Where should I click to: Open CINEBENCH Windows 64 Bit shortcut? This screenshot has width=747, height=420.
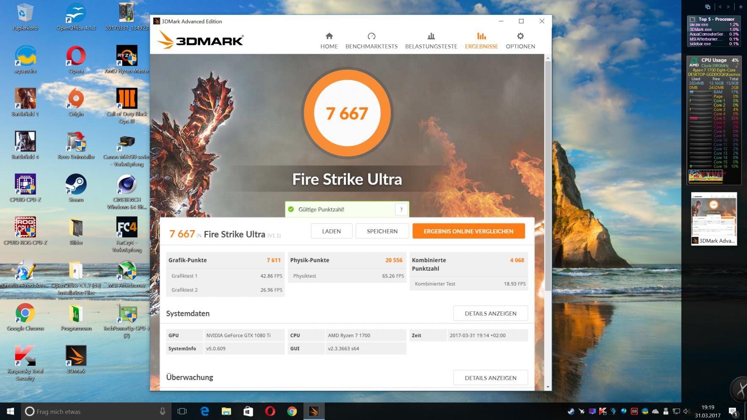(x=127, y=192)
